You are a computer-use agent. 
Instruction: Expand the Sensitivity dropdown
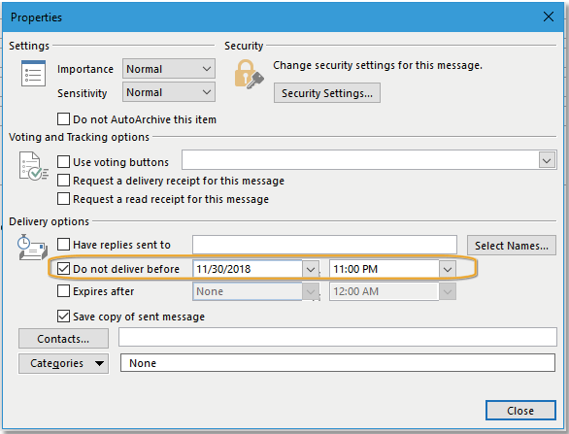(169, 92)
